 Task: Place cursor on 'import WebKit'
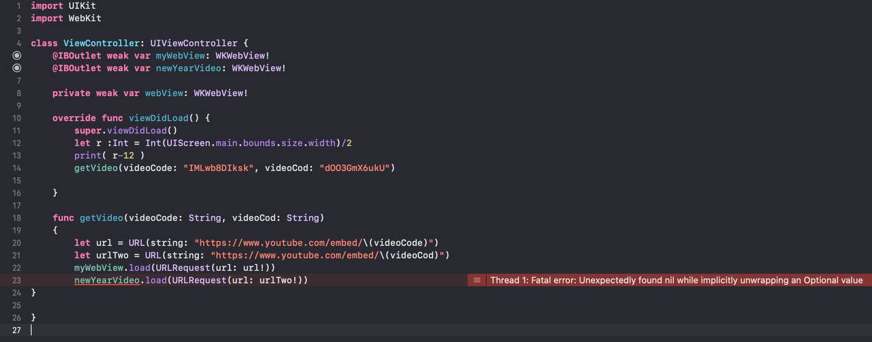(x=66, y=18)
